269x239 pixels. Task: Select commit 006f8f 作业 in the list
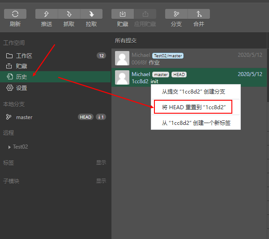(x=188, y=59)
